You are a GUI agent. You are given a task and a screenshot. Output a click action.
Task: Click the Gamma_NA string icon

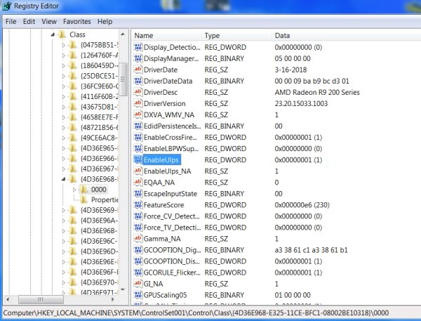click(x=138, y=239)
